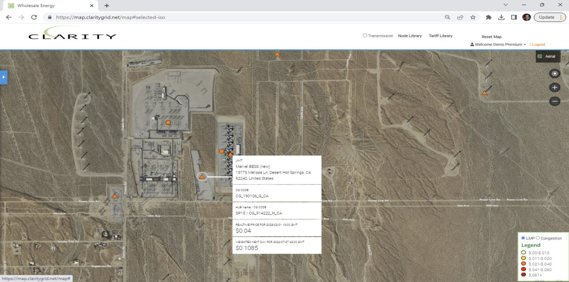Click the $.021-$.040 orange legend swatch

524,264
